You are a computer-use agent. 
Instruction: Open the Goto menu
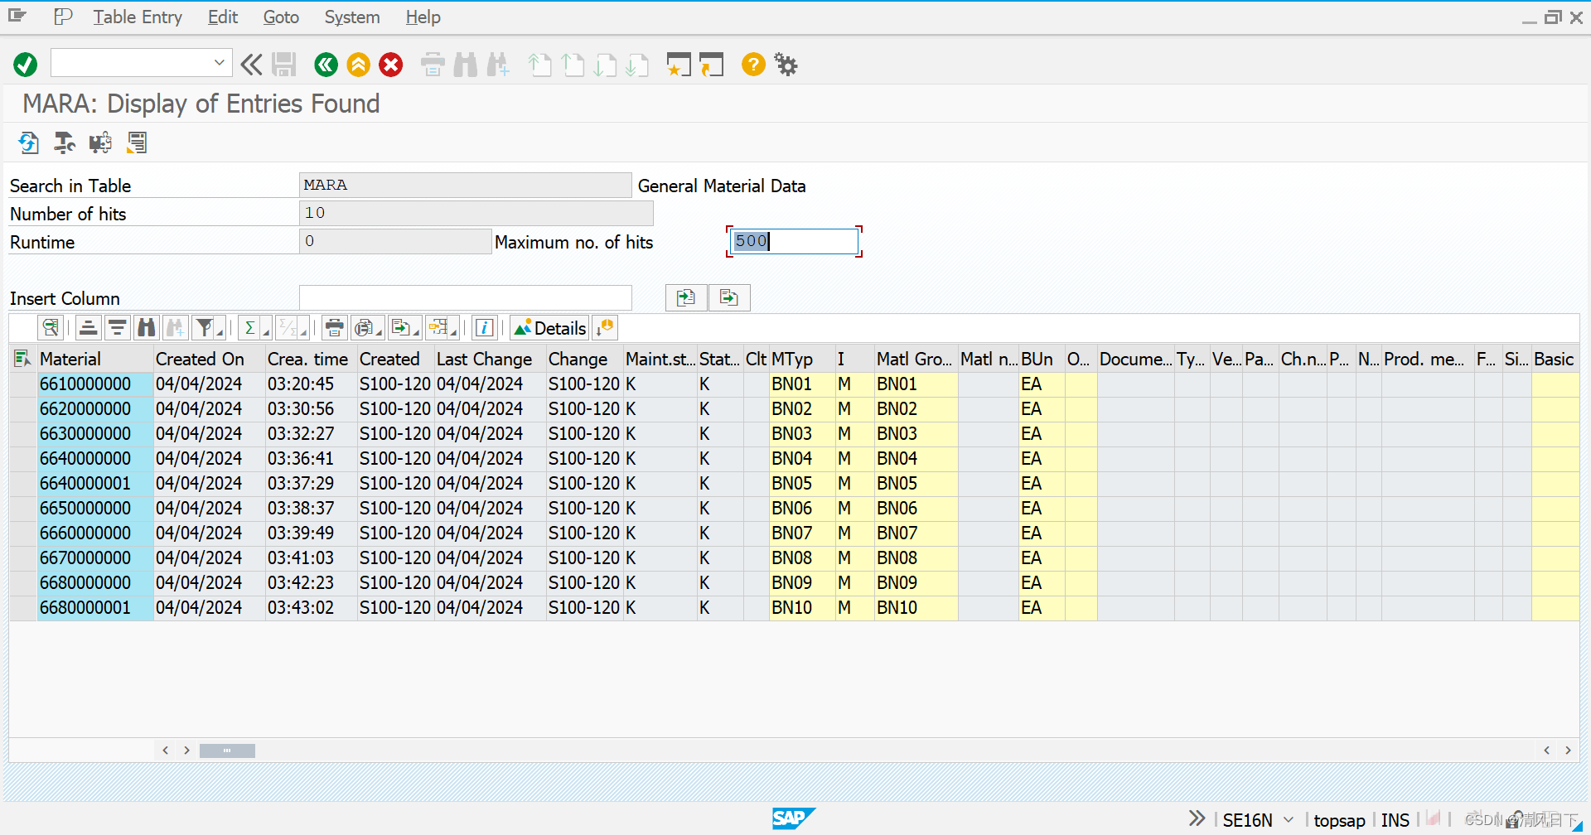[281, 17]
